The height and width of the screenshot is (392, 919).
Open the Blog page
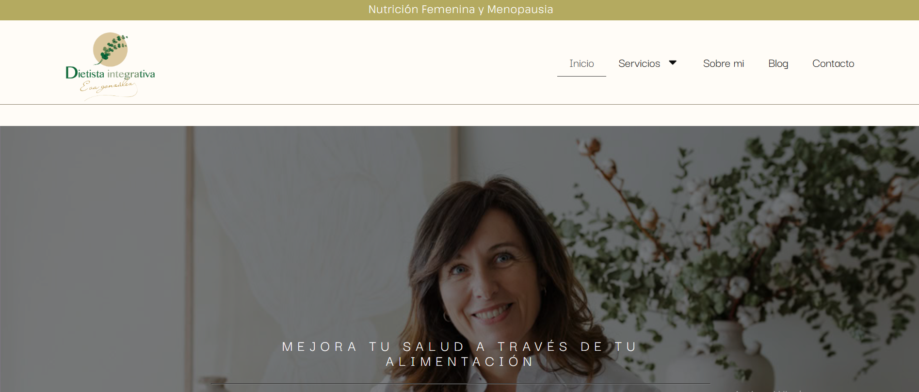coord(778,63)
